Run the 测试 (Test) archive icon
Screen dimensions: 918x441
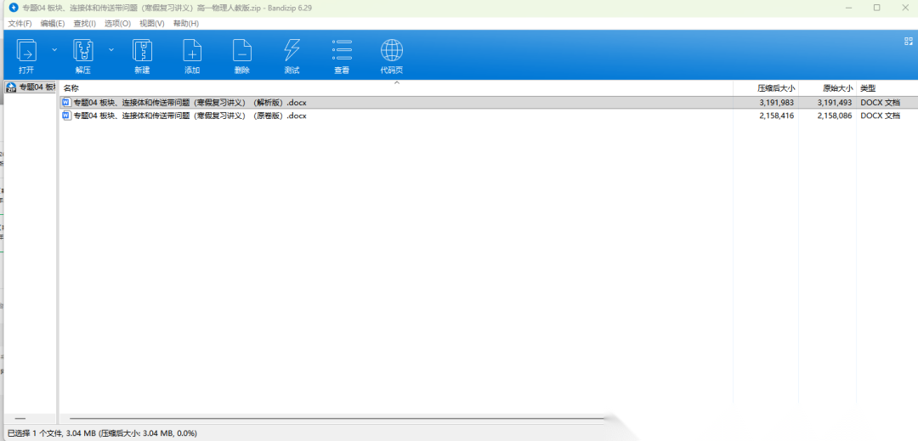pos(292,53)
